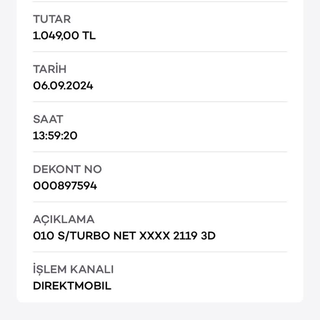320x320 pixels.
Task: Click the 3D suffix in description
Action: click(x=208, y=236)
